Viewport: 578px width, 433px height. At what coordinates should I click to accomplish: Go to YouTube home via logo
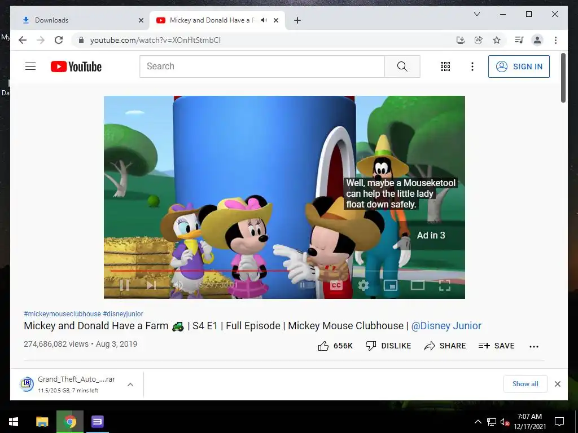click(76, 67)
